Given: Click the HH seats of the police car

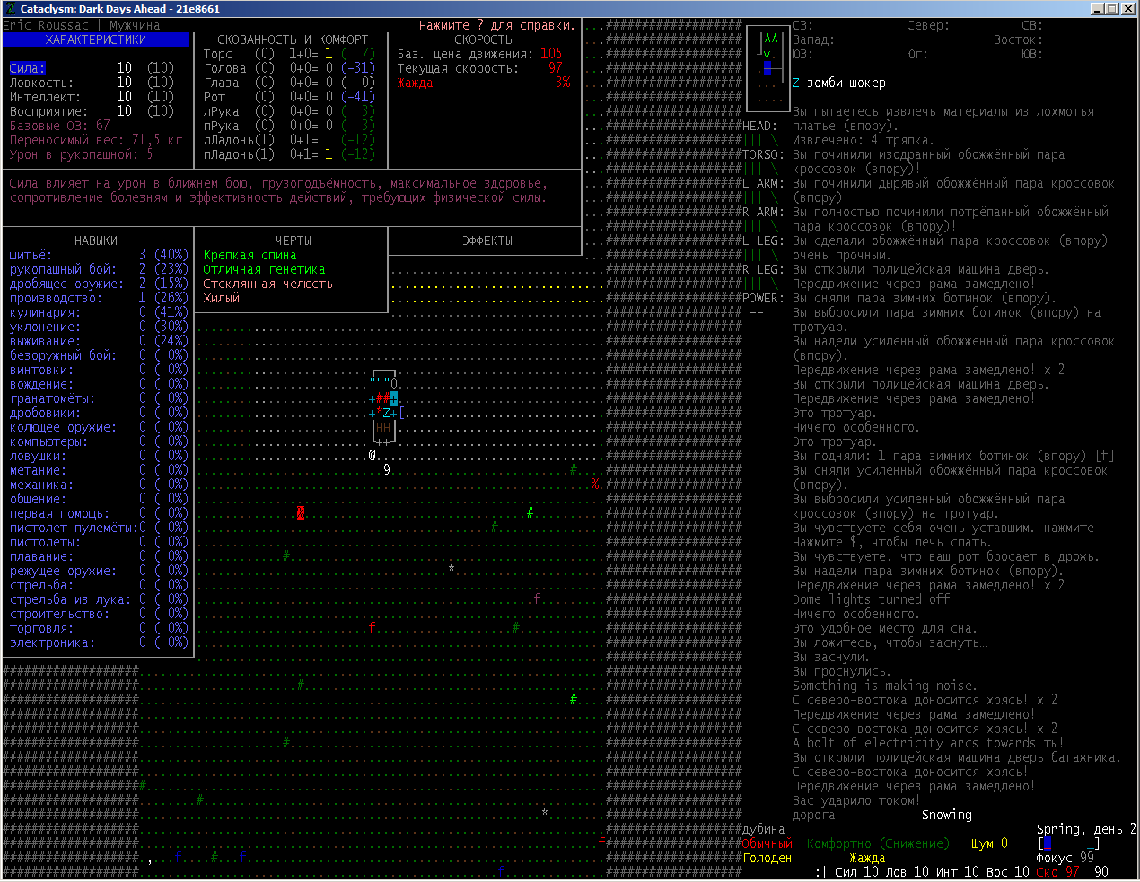Looking at the screenshot, I should click(383, 427).
